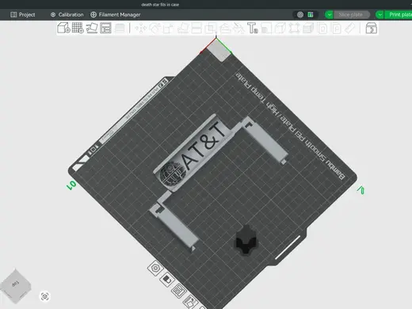The image size is (412, 309).
Task: Select the upper right hinge bracket model
Action: (x=265, y=140)
